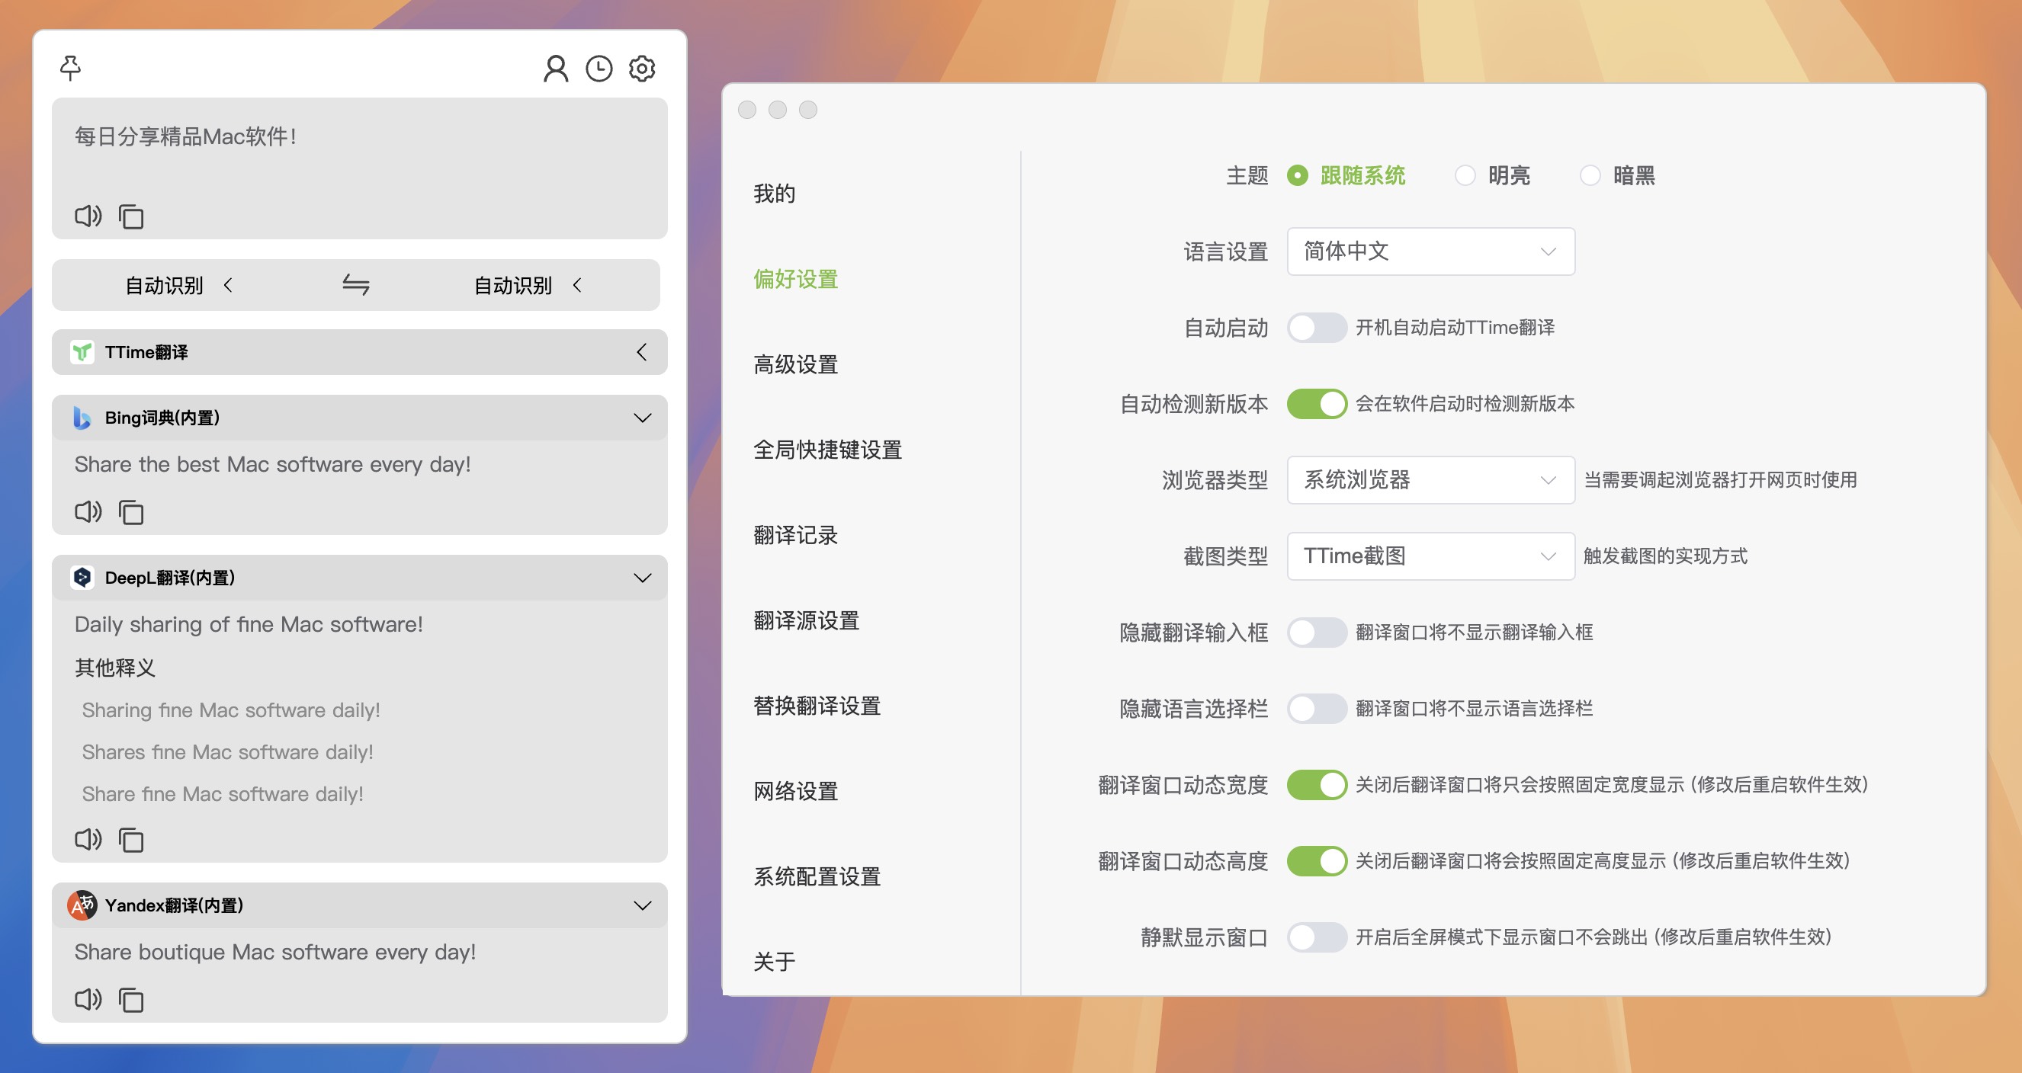Select 跟随系统 theme radio button
Image resolution: width=2022 pixels, height=1073 pixels.
click(x=1298, y=176)
